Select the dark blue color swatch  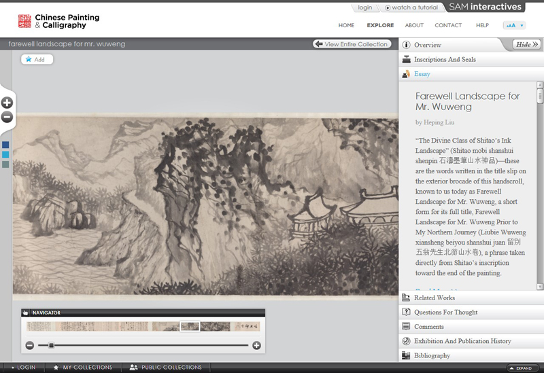[x=5, y=145]
